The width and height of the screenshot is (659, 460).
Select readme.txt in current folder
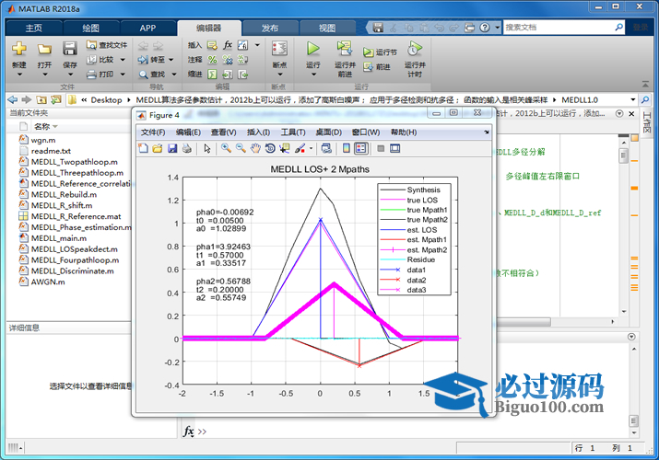[x=51, y=151]
